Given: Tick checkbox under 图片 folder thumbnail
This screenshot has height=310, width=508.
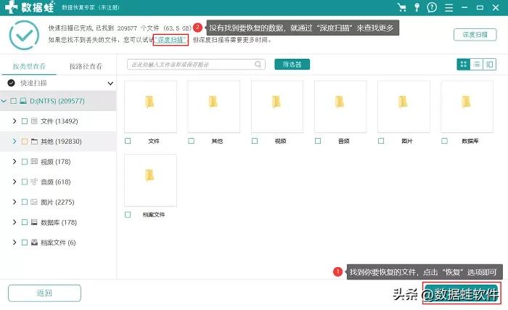Looking at the screenshot, I should (381, 141).
